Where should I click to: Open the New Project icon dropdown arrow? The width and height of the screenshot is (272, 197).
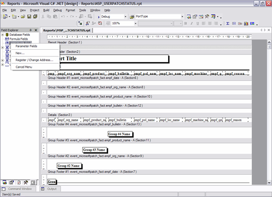[x=9, y=17]
